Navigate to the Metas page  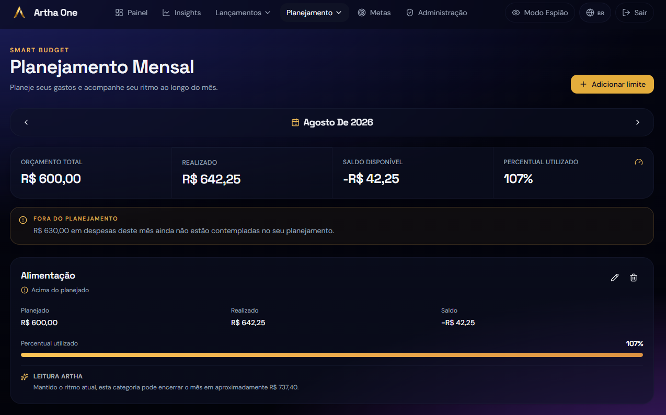374,13
